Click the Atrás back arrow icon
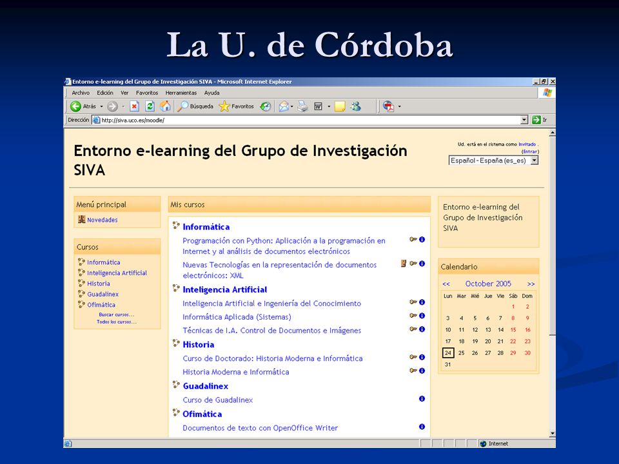 (x=75, y=106)
